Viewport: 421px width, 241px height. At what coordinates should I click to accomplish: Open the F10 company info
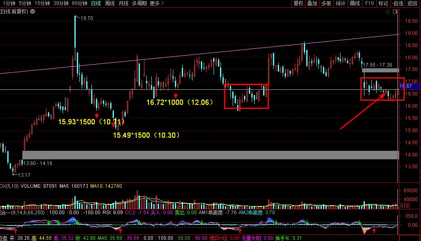(x=369, y=4)
